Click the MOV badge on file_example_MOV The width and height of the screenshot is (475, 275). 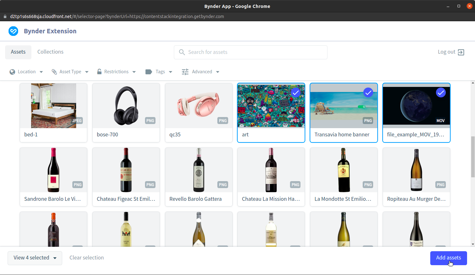(440, 121)
